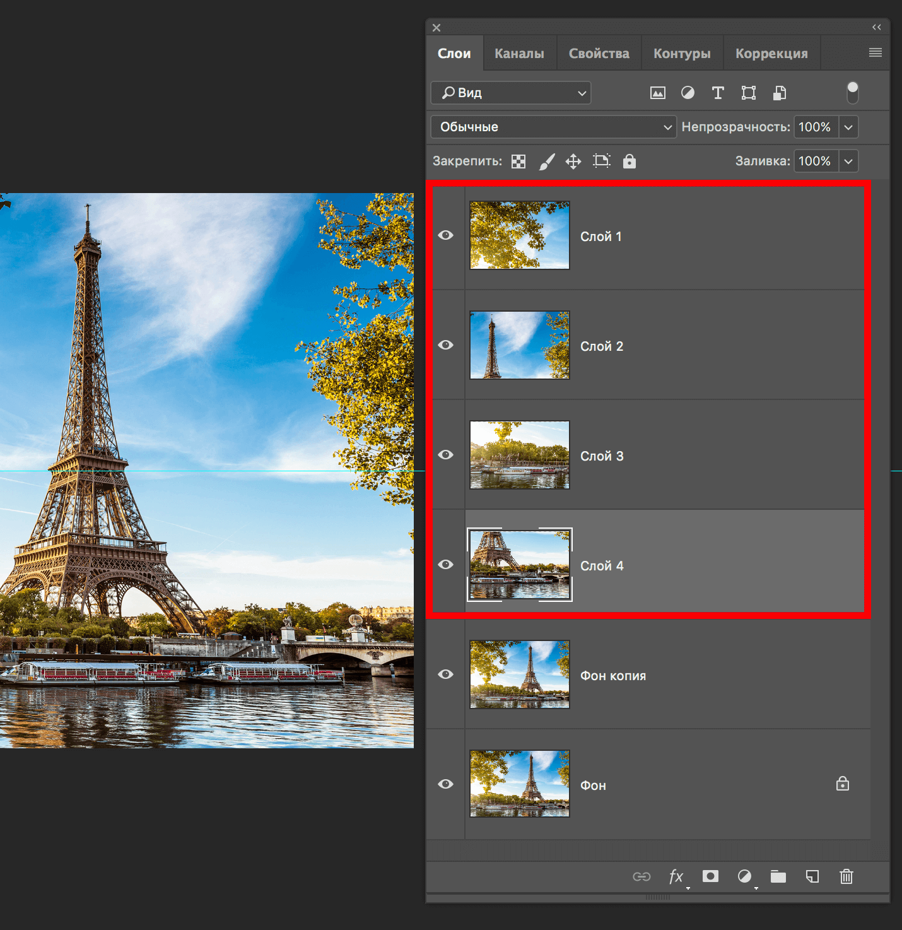Select the Слой 3 layer
Image resolution: width=902 pixels, height=930 pixels.
662,455
